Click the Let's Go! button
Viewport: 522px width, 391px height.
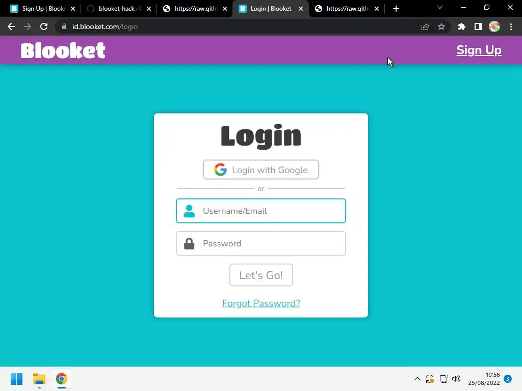(261, 275)
